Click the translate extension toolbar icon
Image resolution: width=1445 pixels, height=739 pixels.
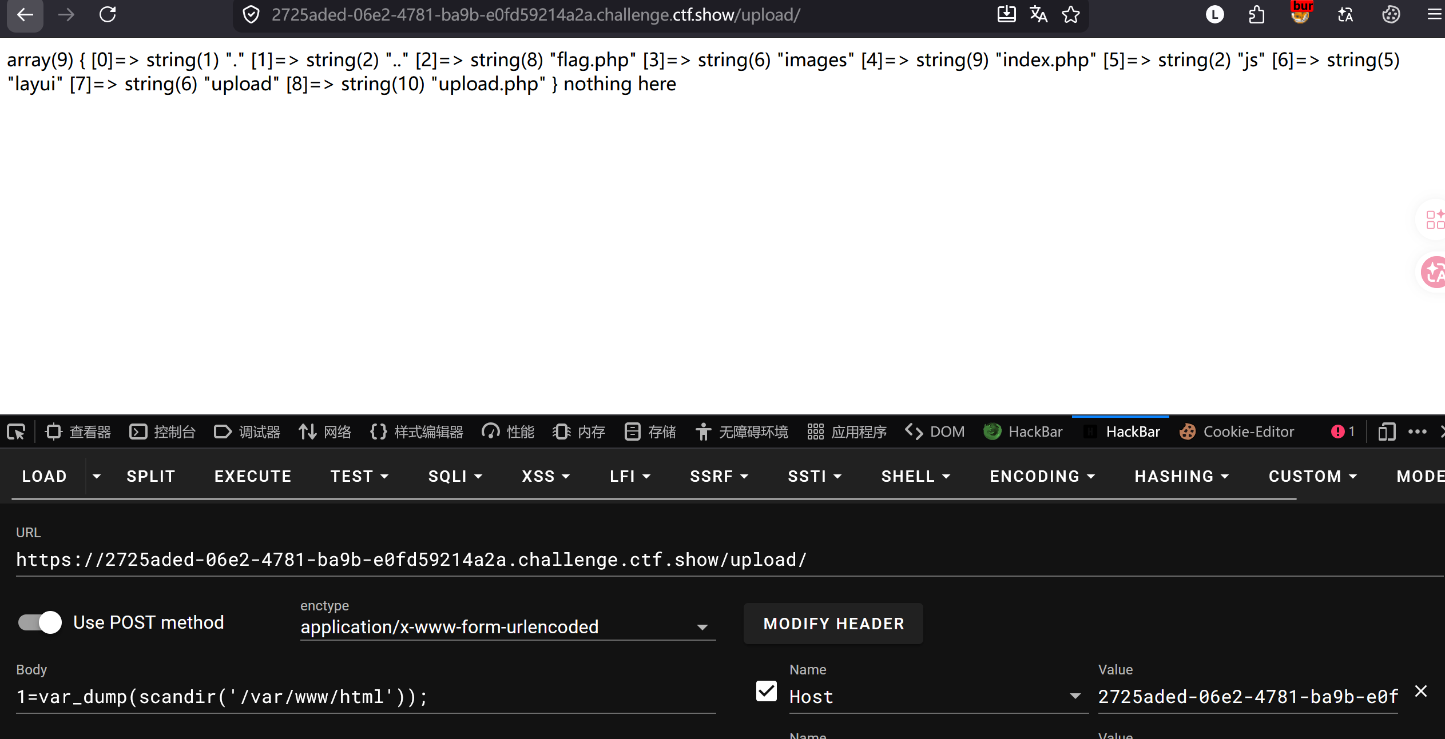1345,15
